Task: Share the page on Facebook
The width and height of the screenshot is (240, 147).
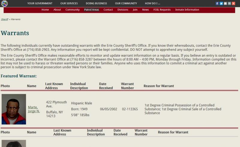Action: (217, 3)
